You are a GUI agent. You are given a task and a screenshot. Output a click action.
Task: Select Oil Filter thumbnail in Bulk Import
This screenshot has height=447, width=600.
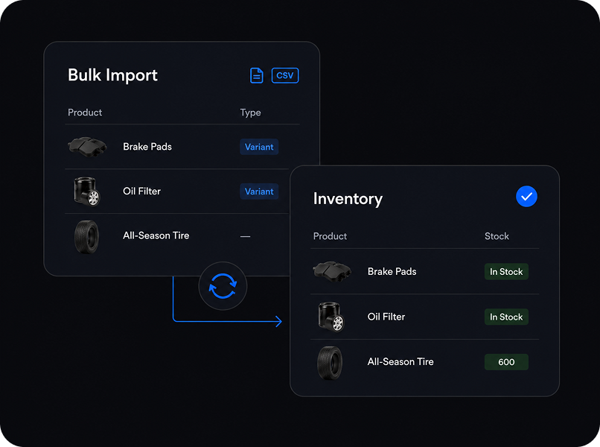(86, 191)
